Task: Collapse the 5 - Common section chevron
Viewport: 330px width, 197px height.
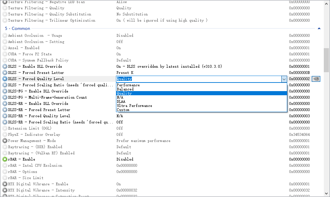Action: (x=319, y=29)
